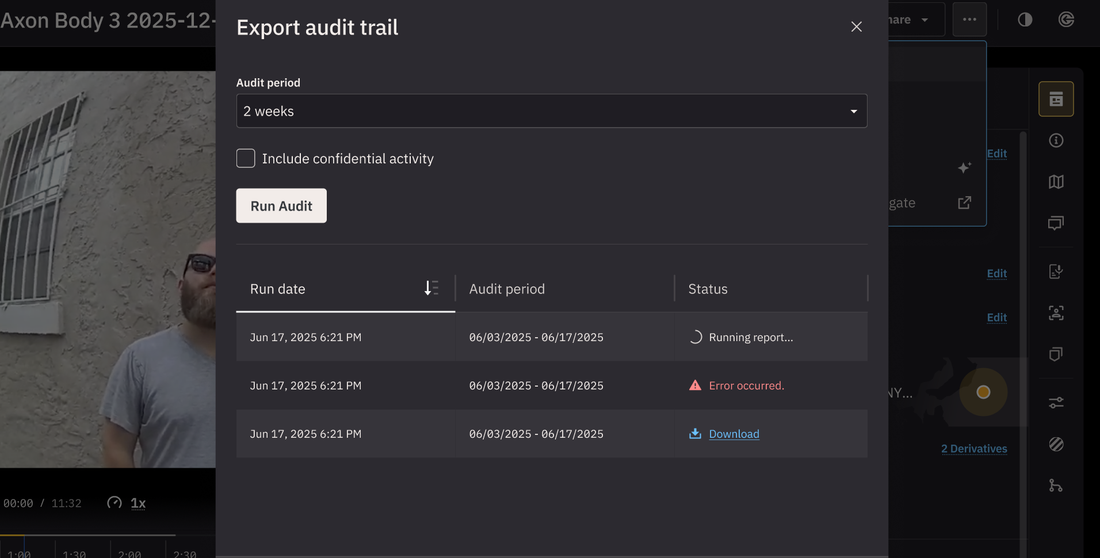The width and height of the screenshot is (1100, 558).
Task: Select the highlighted details panel icon
Action: click(1056, 99)
